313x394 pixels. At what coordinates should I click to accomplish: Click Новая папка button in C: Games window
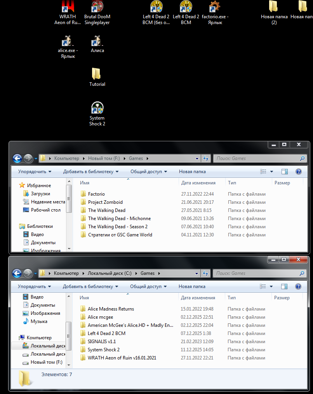[192, 286]
